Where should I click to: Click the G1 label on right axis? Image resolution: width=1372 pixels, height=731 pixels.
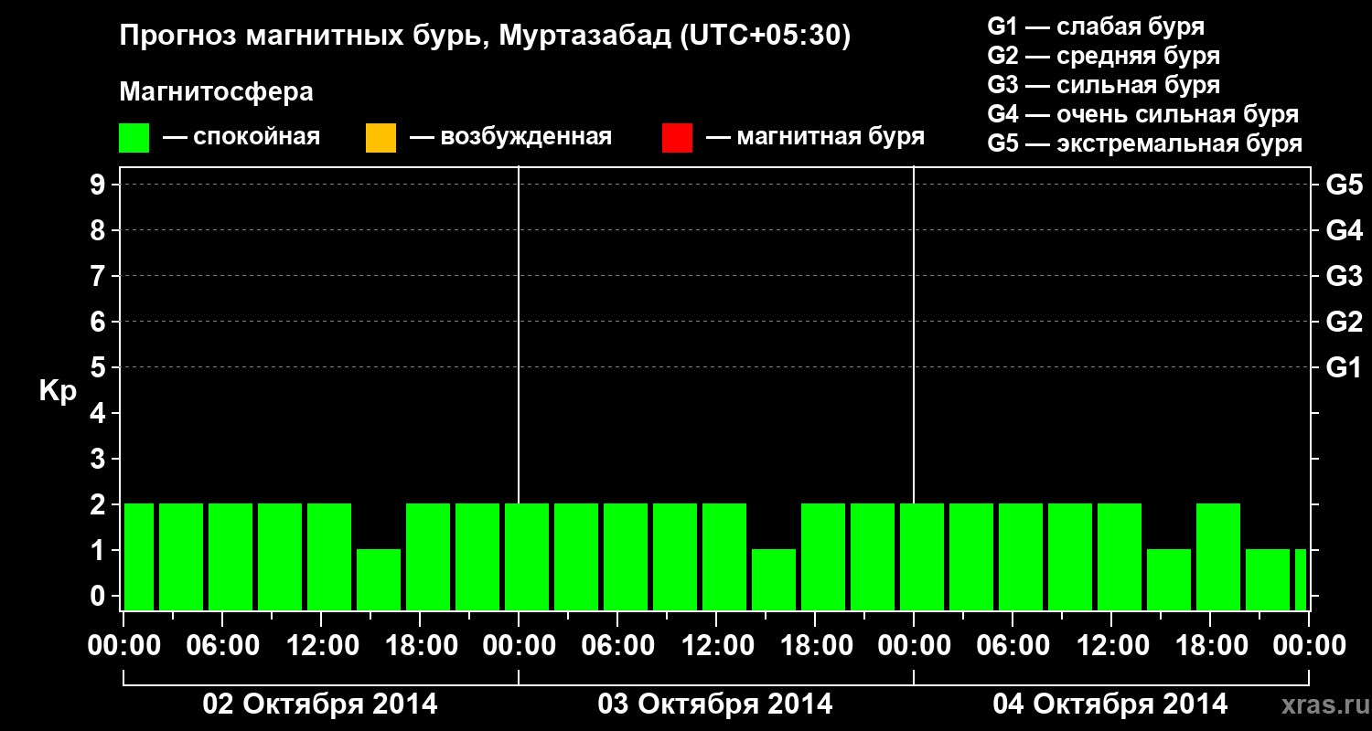click(x=1344, y=367)
